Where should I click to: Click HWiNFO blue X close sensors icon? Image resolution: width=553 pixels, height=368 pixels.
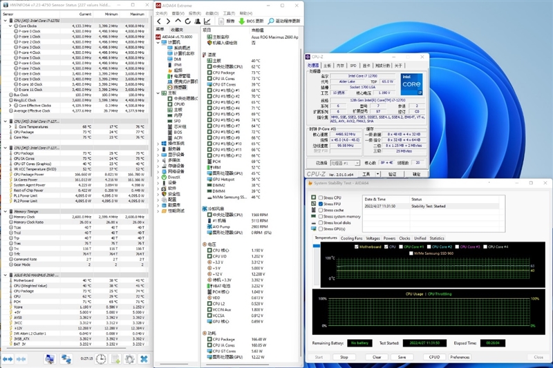pyautogui.click(x=144, y=359)
